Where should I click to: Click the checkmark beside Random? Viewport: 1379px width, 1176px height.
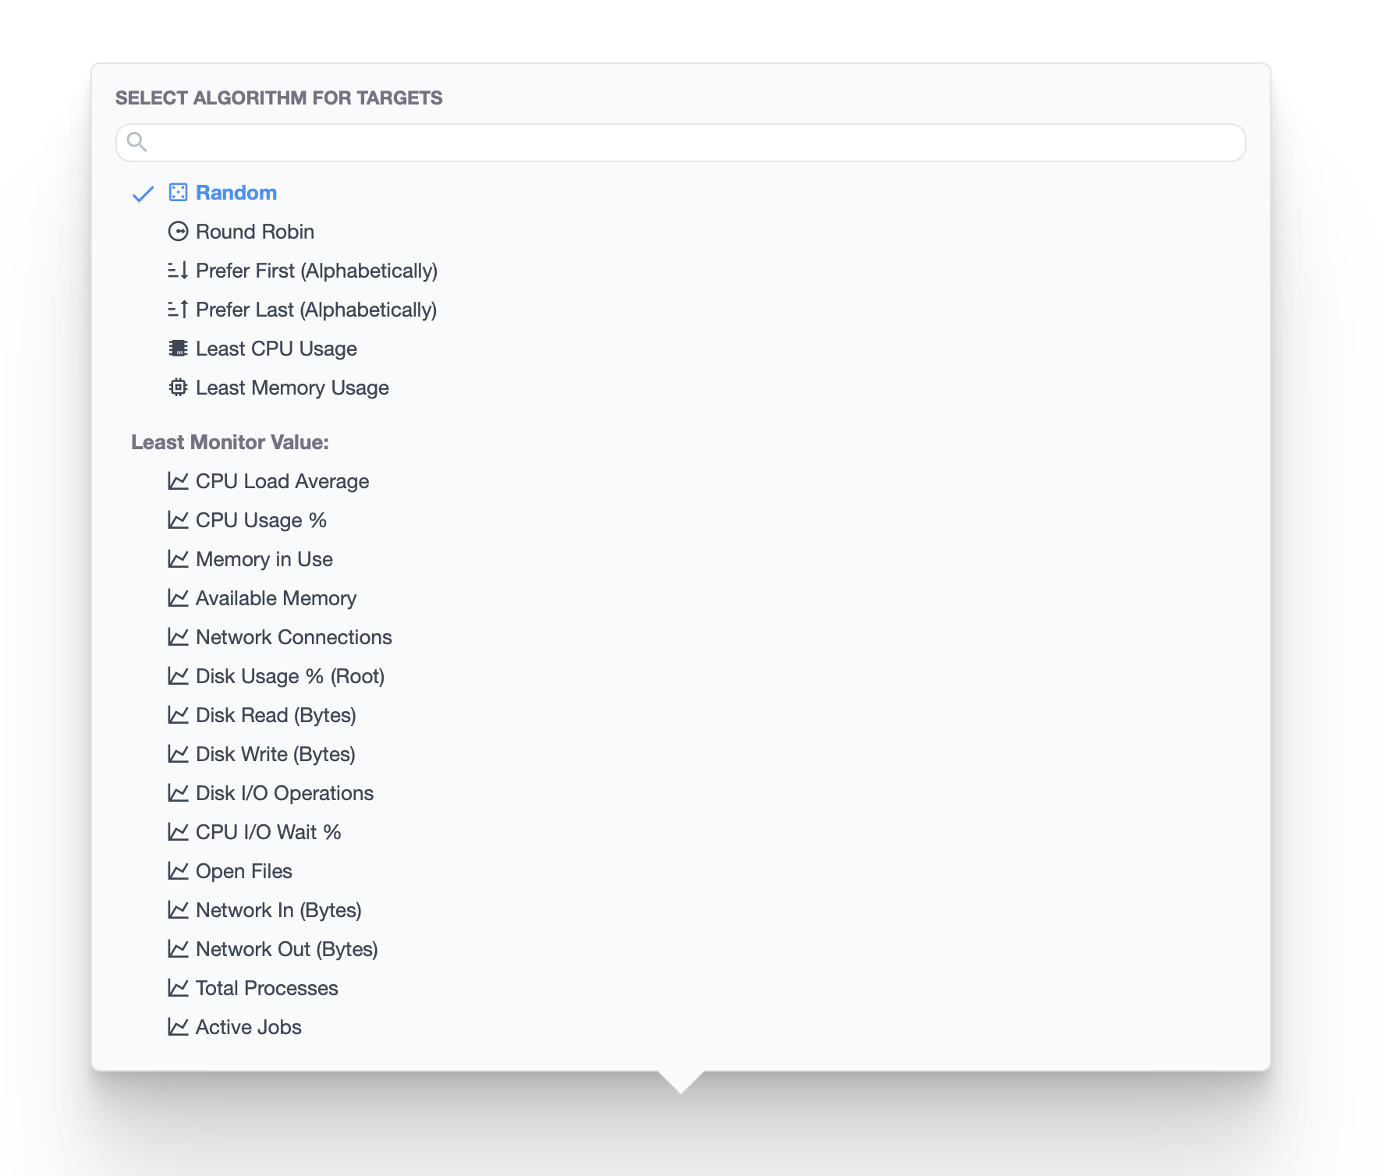point(143,193)
